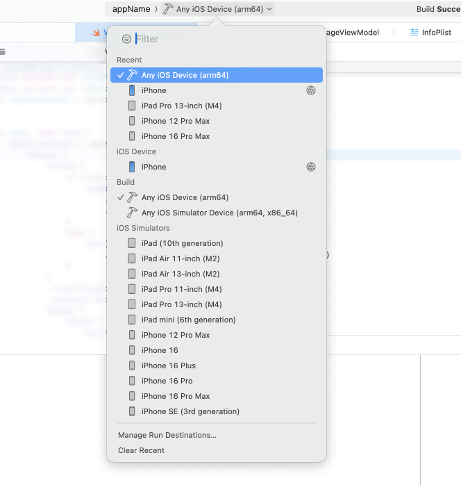Click Clear Recent at the popup bottom
Viewport: 461px width, 485px height.
coord(141,450)
